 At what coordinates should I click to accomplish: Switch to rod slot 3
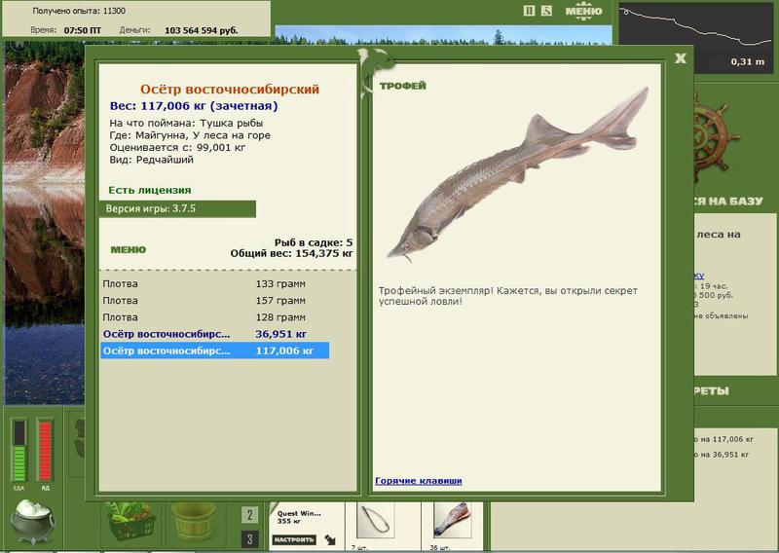(250, 539)
